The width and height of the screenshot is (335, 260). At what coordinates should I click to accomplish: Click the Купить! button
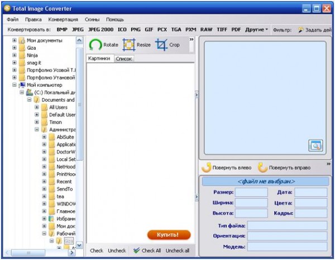pyautogui.click(x=169, y=234)
